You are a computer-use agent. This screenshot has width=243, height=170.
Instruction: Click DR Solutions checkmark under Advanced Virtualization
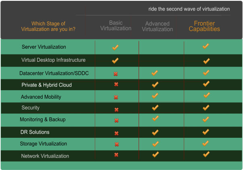click(155, 133)
